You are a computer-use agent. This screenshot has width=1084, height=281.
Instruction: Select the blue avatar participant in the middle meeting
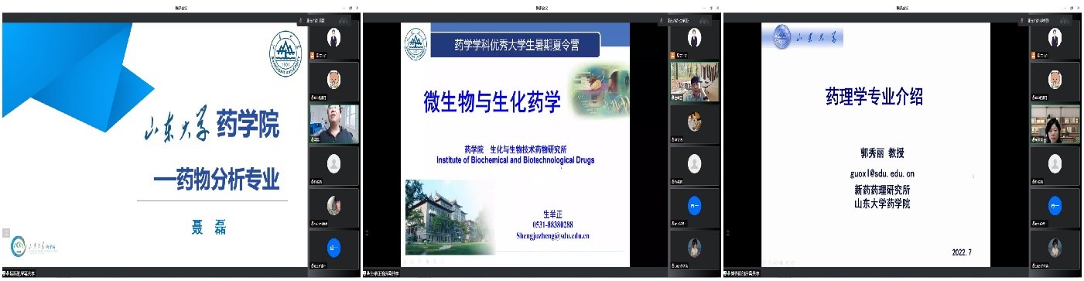pyautogui.click(x=694, y=206)
